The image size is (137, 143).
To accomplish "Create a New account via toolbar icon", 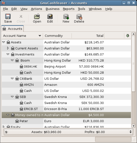I will (66, 16).
